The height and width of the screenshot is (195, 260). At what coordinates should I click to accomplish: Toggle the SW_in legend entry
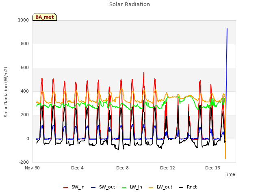pos(74,187)
